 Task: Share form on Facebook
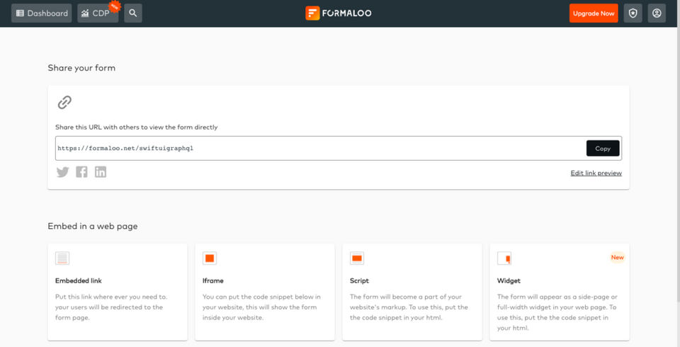81,172
